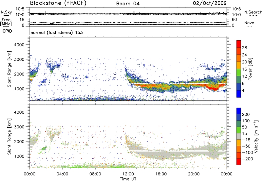The width and height of the screenshot is (262, 181).
Task: Click the "16" tick on the power colorbar
Action: pos(244,69)
